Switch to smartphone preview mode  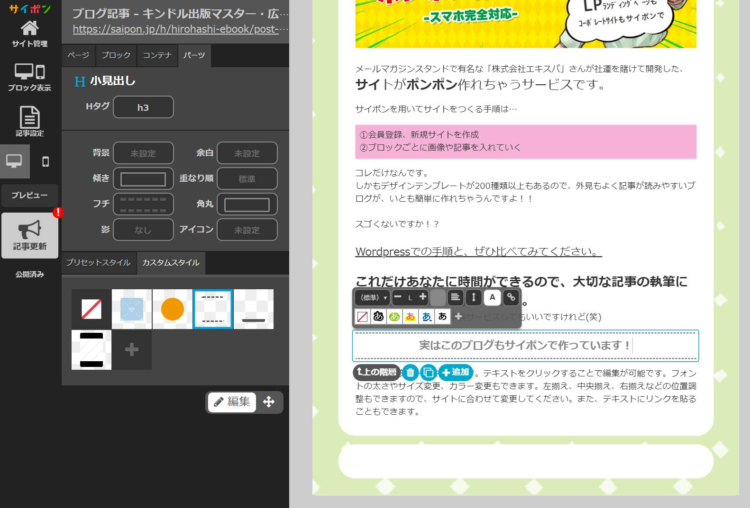click(46, 161)
